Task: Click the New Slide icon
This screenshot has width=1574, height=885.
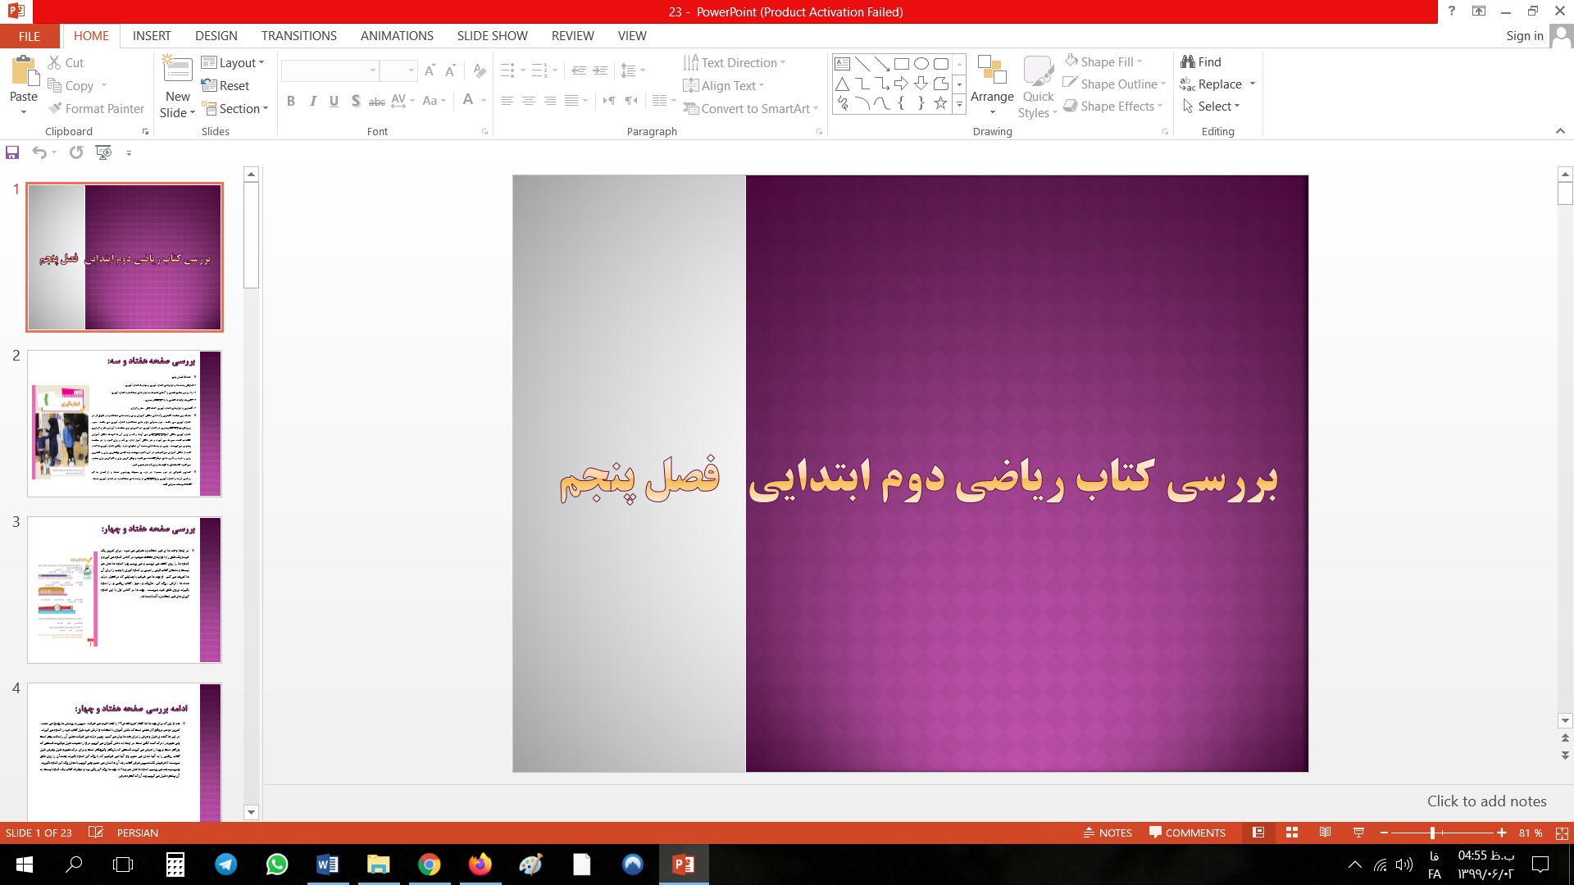Action: [178, 70]
